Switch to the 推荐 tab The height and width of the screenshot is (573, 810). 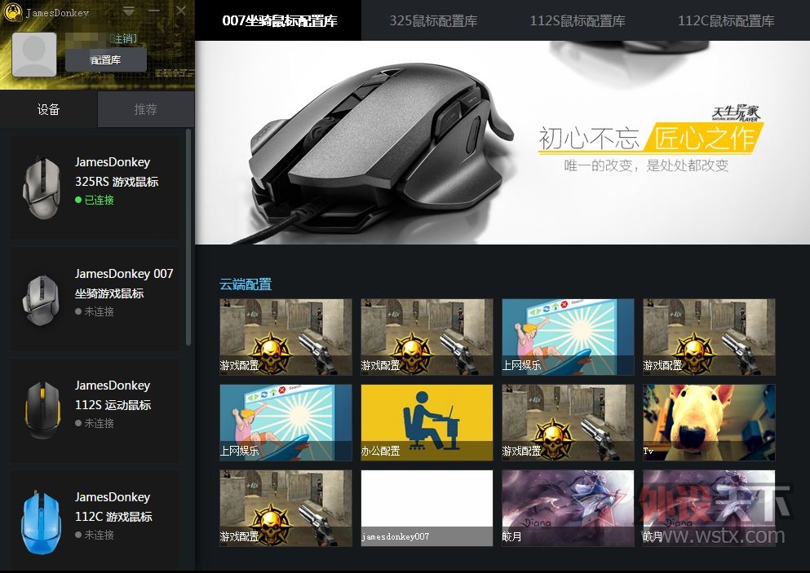click(146, 109)
